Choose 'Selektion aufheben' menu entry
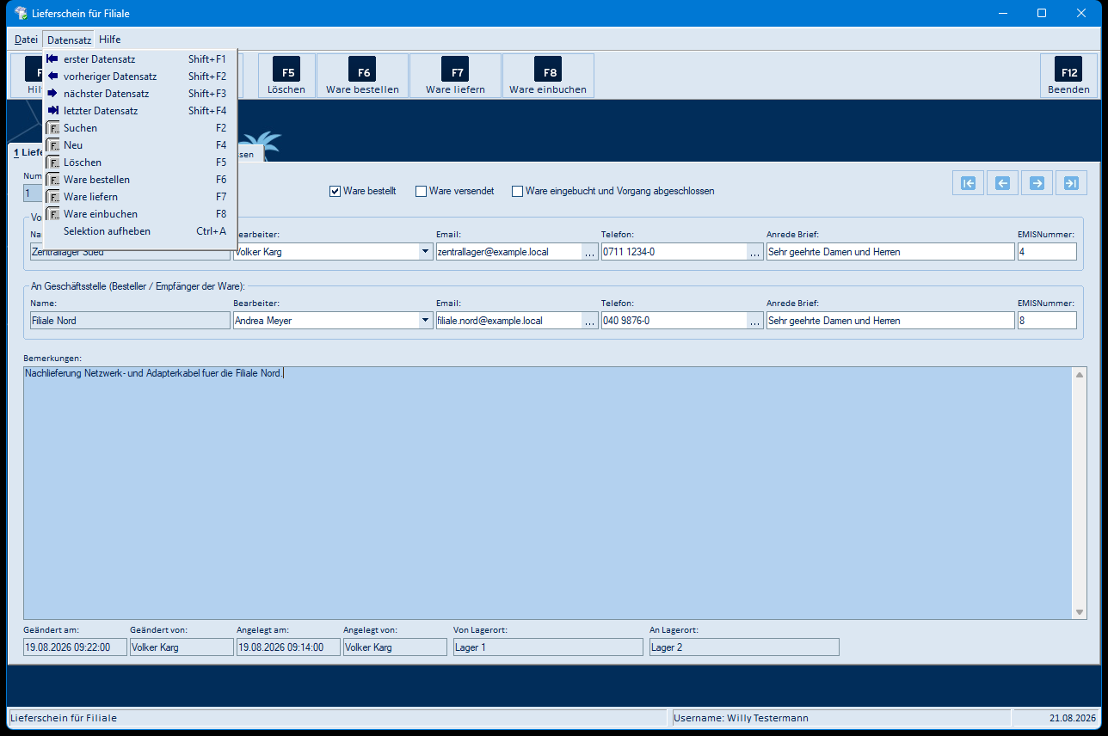This screenshot has width=1108, height=736. click(139, 231)
